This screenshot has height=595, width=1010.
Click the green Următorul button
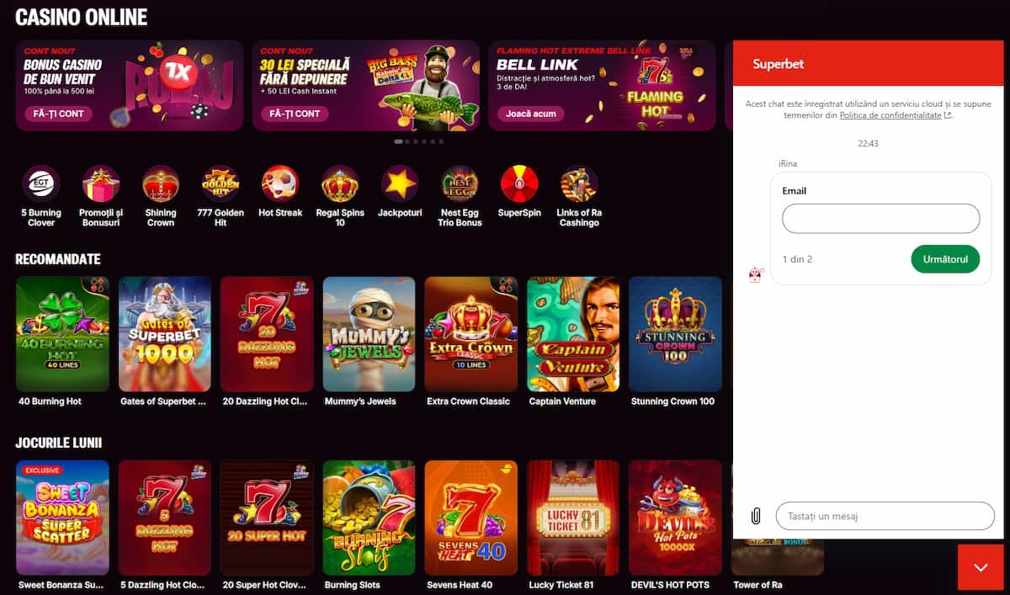click(945, 259)
